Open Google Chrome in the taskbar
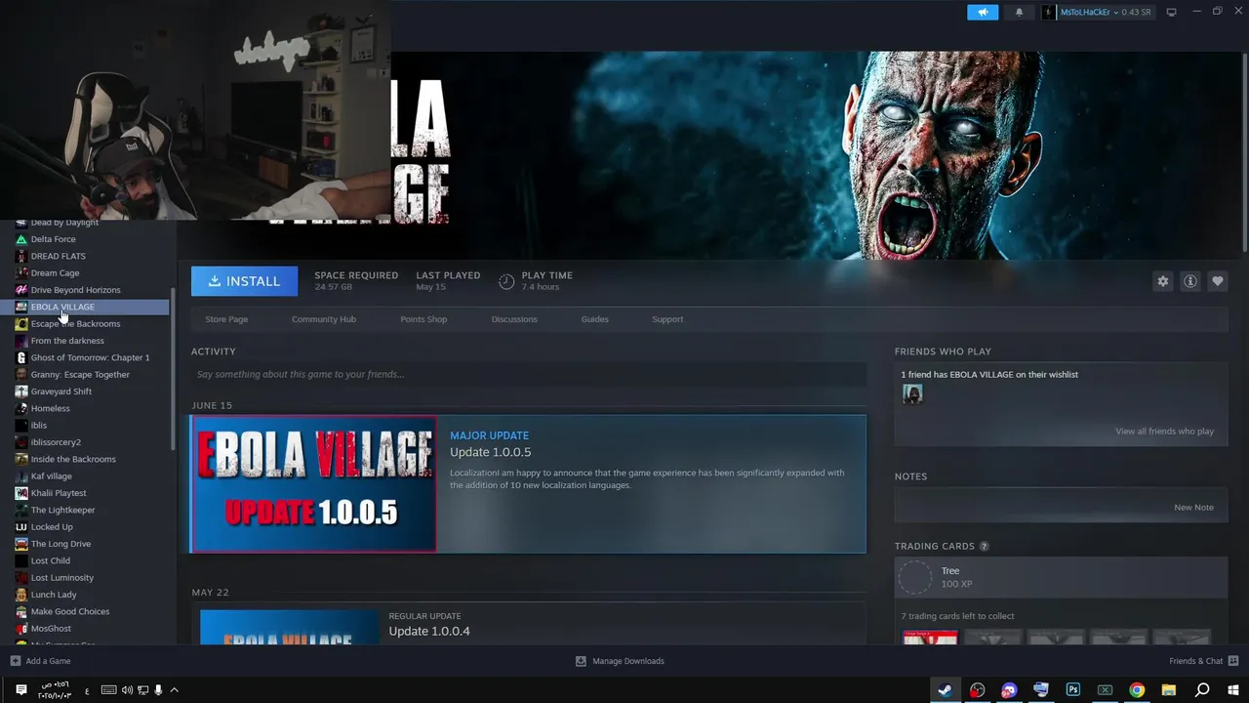This screenshot has width=1249, height=703. click(x=1137, y=690)
